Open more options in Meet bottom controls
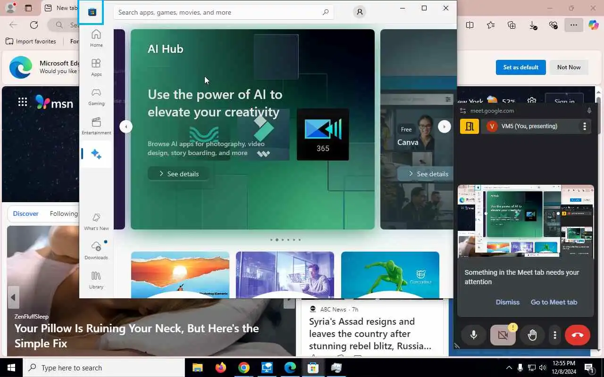Viewport: 604px width, 377px height. [x=555, y=335]
